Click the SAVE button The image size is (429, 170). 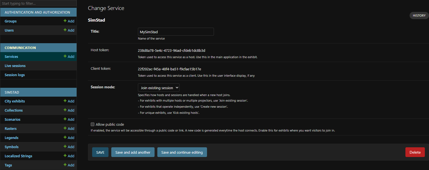click(x=100, y=152)
